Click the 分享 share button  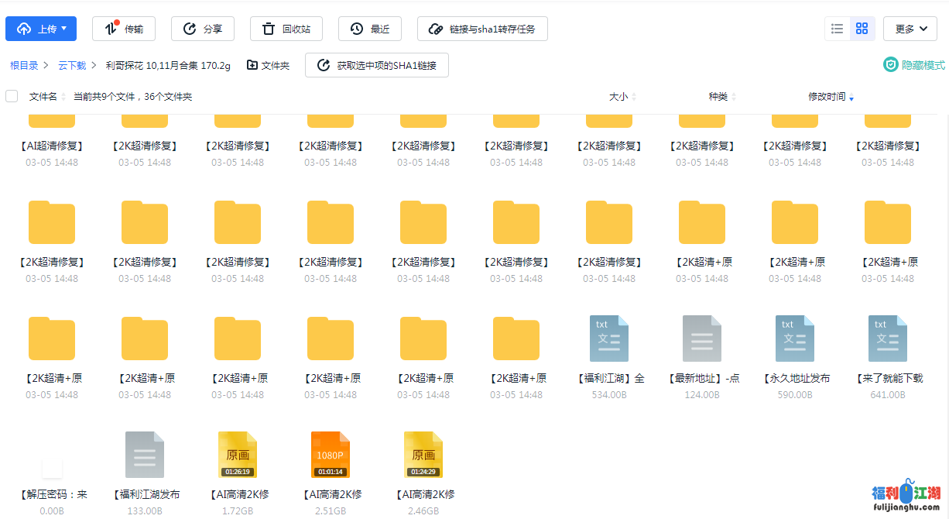pyautogui.click(x=203, y=29)
